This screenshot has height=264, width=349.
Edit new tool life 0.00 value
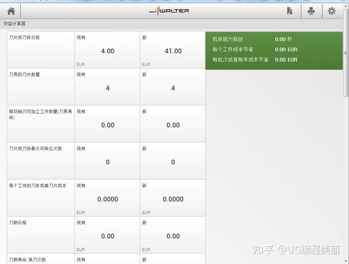point(173,124)
